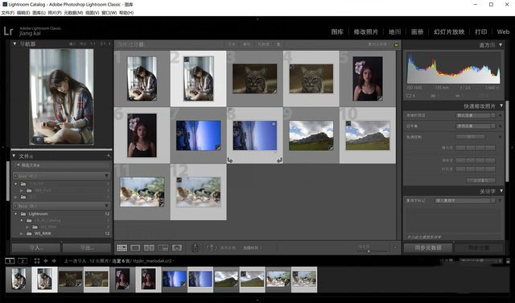Go forward with filmstrip right arrow

[x=54, y=261]
